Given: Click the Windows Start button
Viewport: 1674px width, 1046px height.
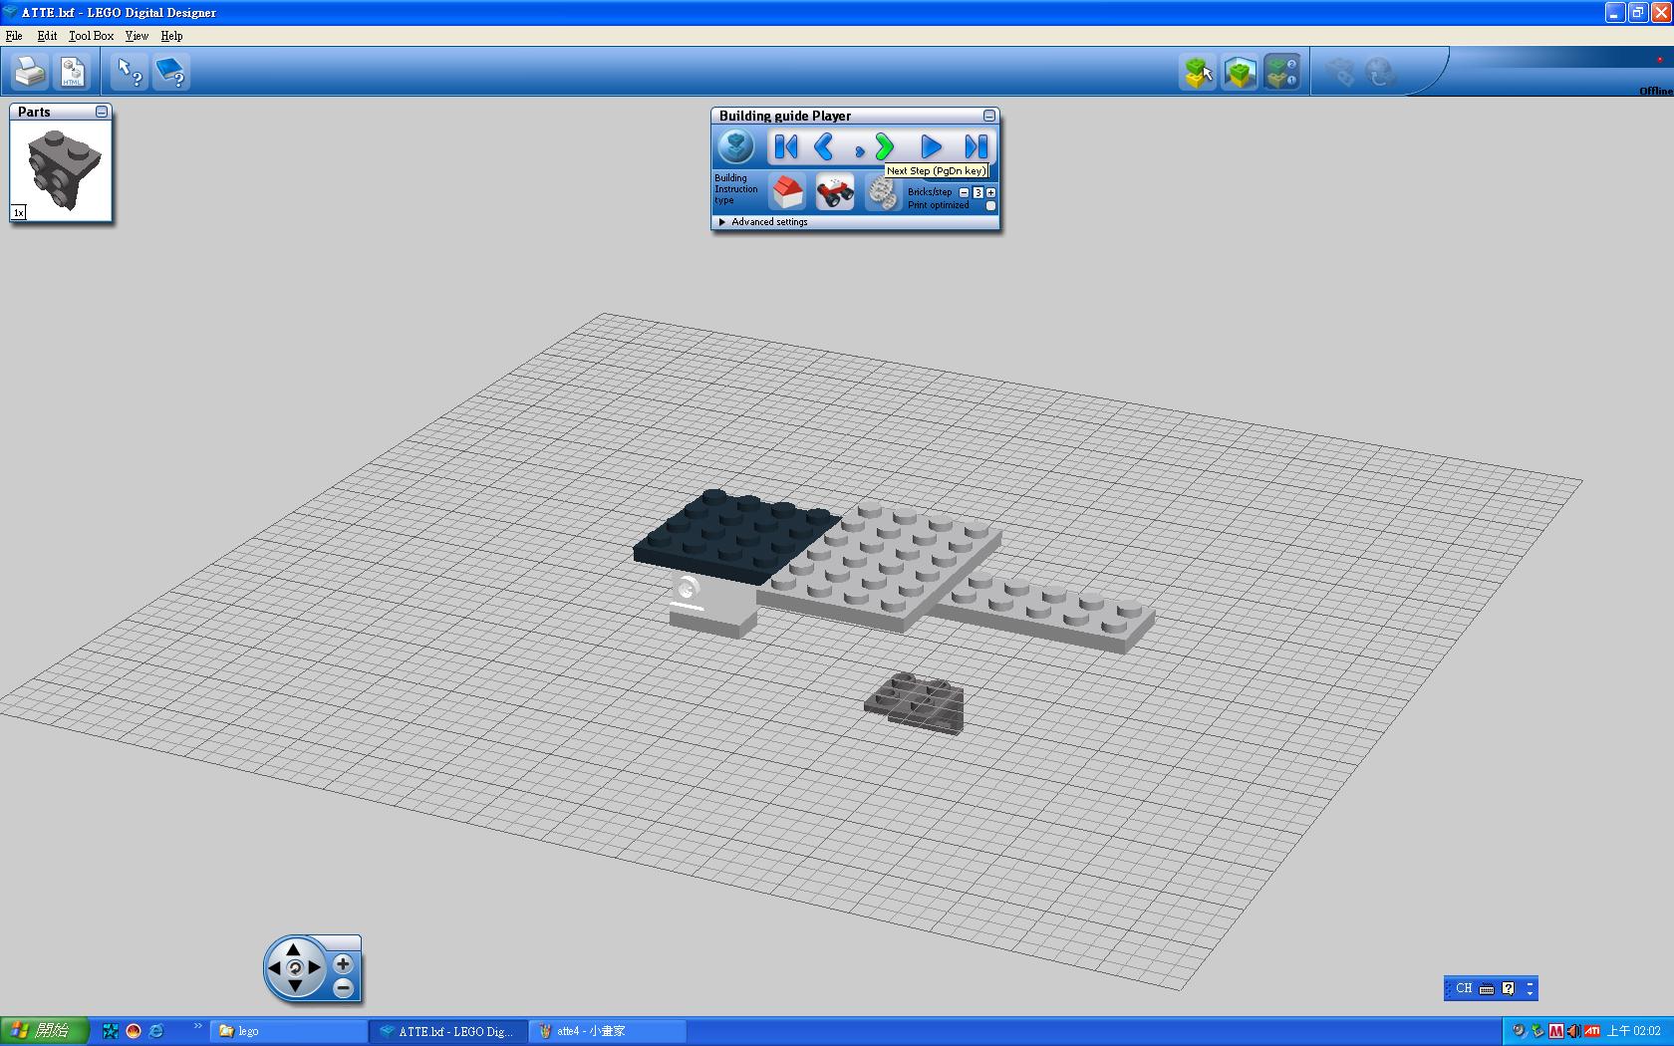Looking at the screenshot, I should point(45,1031).
